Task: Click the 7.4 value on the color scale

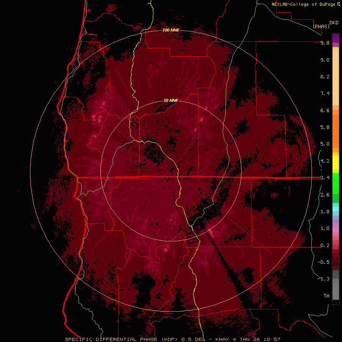Action: (325, 93)
